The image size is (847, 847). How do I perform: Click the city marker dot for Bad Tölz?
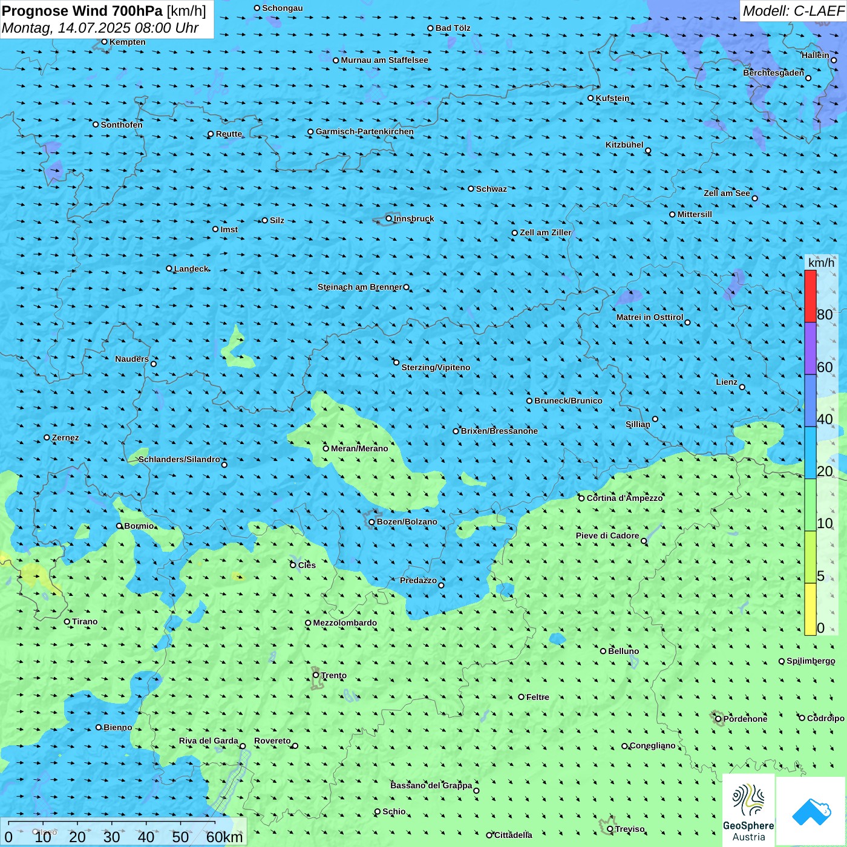430,28
